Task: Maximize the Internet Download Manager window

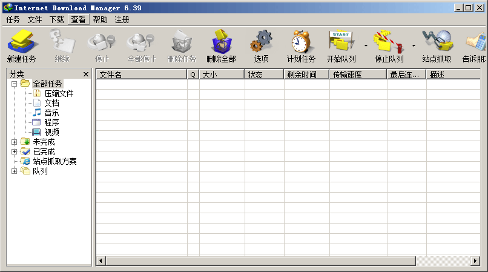Action: pos(469,8)
